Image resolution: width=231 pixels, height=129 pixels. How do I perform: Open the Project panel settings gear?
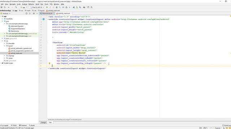coord(34,14)
